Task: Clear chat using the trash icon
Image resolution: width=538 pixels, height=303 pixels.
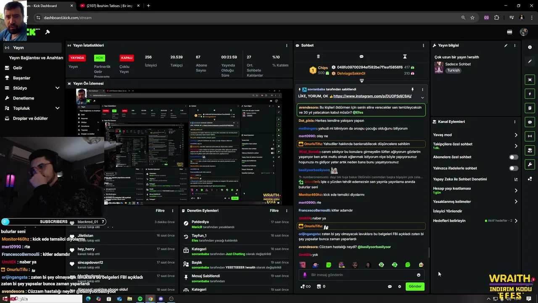Action: point(318,56)
